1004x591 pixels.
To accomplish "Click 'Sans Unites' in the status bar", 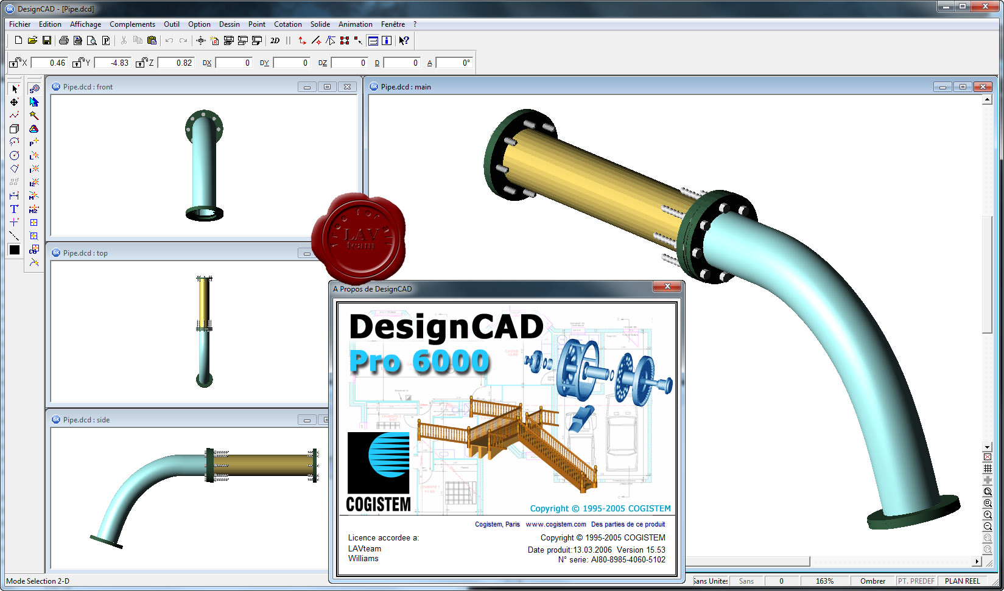I will click(711, 581).
